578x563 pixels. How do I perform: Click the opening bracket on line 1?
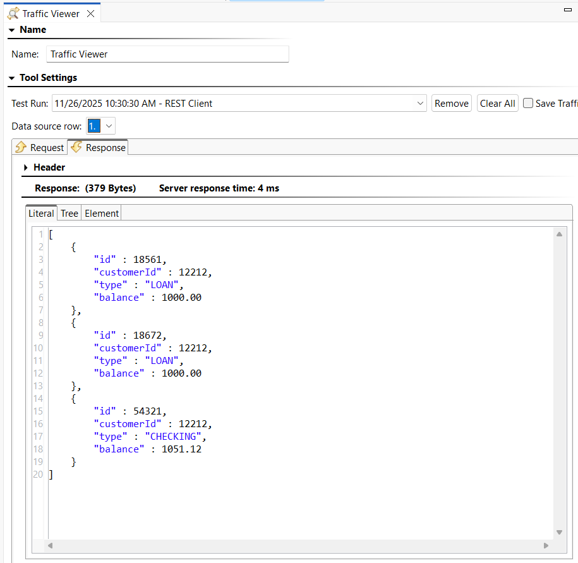coord(51,234)
